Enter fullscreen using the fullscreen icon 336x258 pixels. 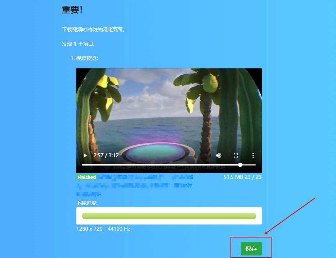coord(236,155)
